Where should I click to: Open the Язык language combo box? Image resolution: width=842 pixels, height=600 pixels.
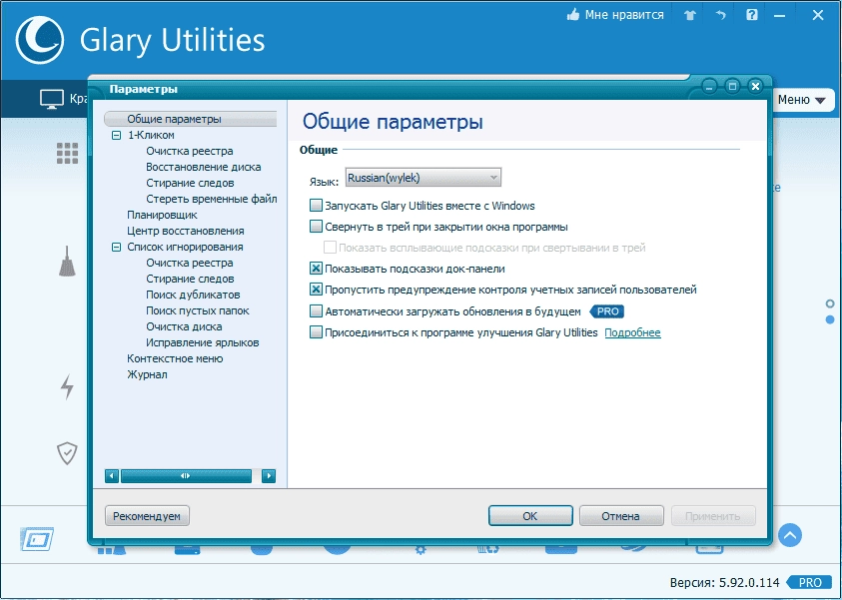coord(423,178)
